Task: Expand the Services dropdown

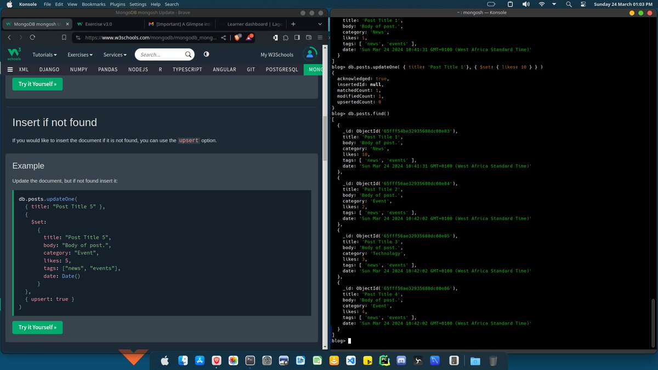Action: [115, 55]
